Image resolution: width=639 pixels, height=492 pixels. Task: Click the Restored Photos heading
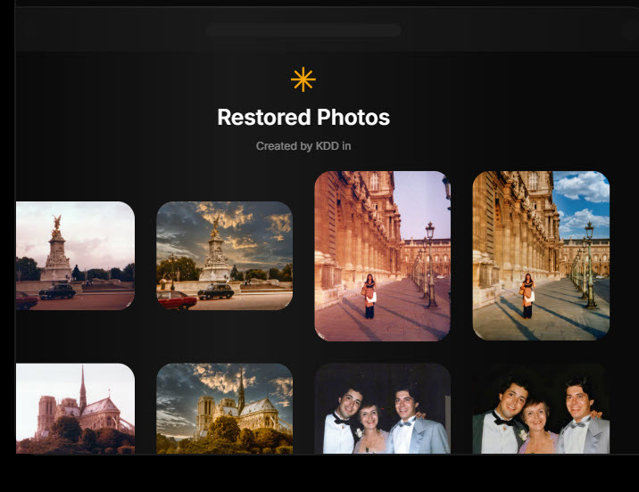(x=303, y=117)
